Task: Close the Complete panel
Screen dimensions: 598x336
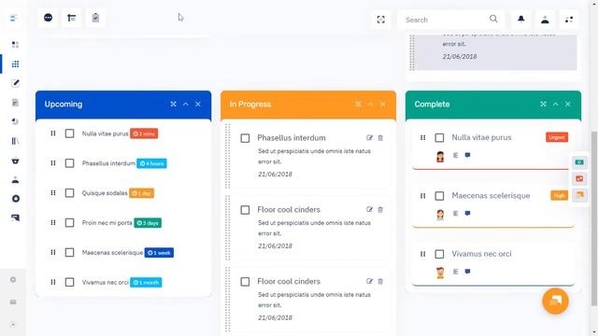Action: pyautogui.click(x=568, y=104)
